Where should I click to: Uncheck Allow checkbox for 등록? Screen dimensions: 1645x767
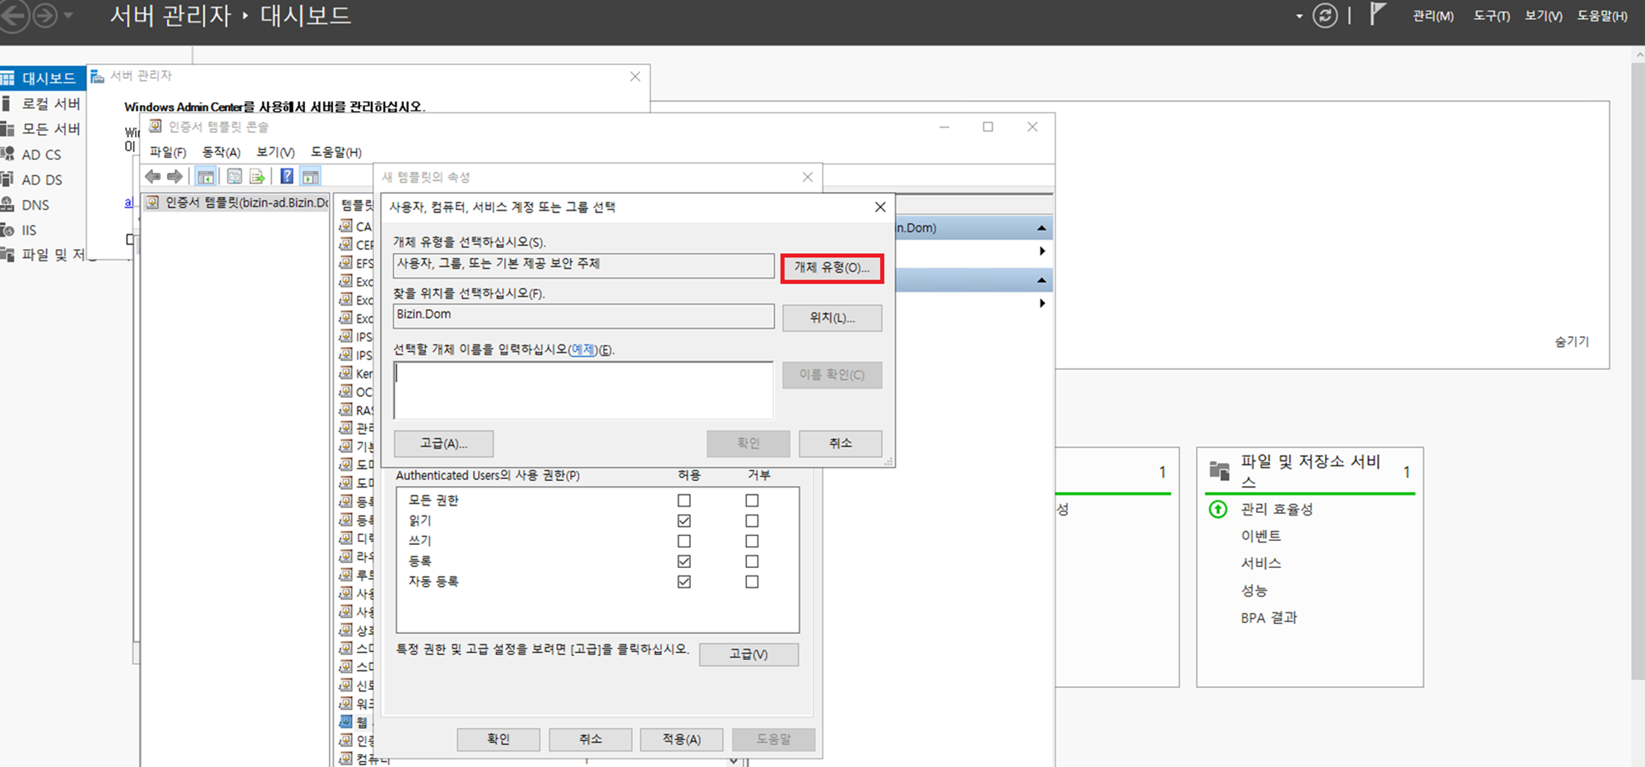pos(684,561)
